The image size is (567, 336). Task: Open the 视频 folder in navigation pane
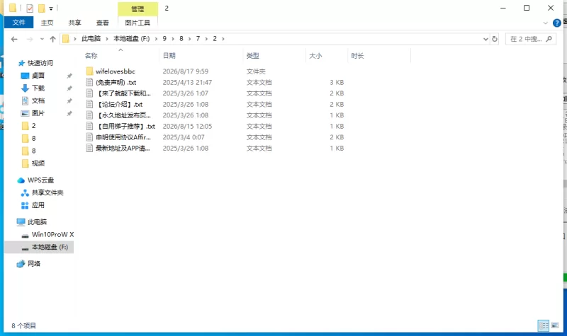pos(38,163)
